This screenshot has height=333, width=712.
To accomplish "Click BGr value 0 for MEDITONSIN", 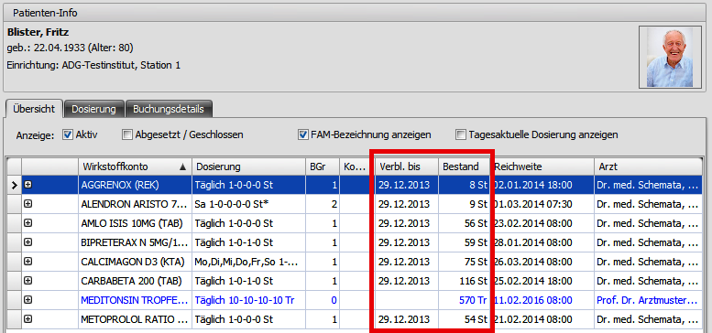I will (x=322, y=300).
